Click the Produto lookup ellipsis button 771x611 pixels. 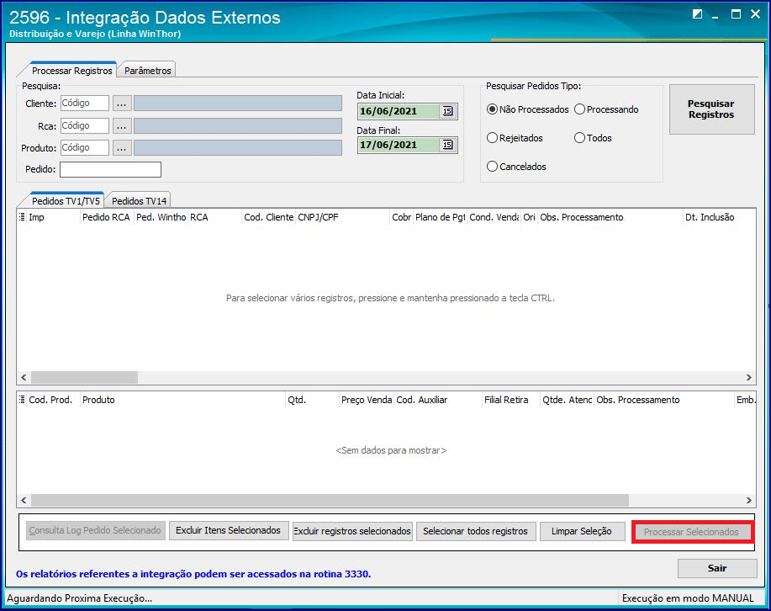point(122,148)
